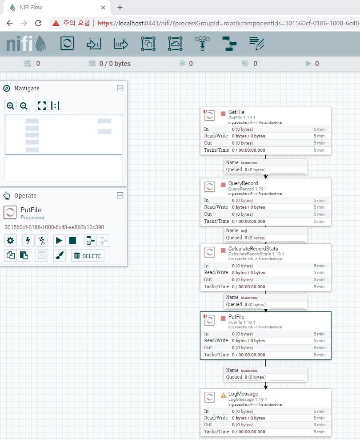This screenshot has width=360, height=440.
Task: Click the Upload template icon
Action: pyautogui.click(x=104, y=241)
